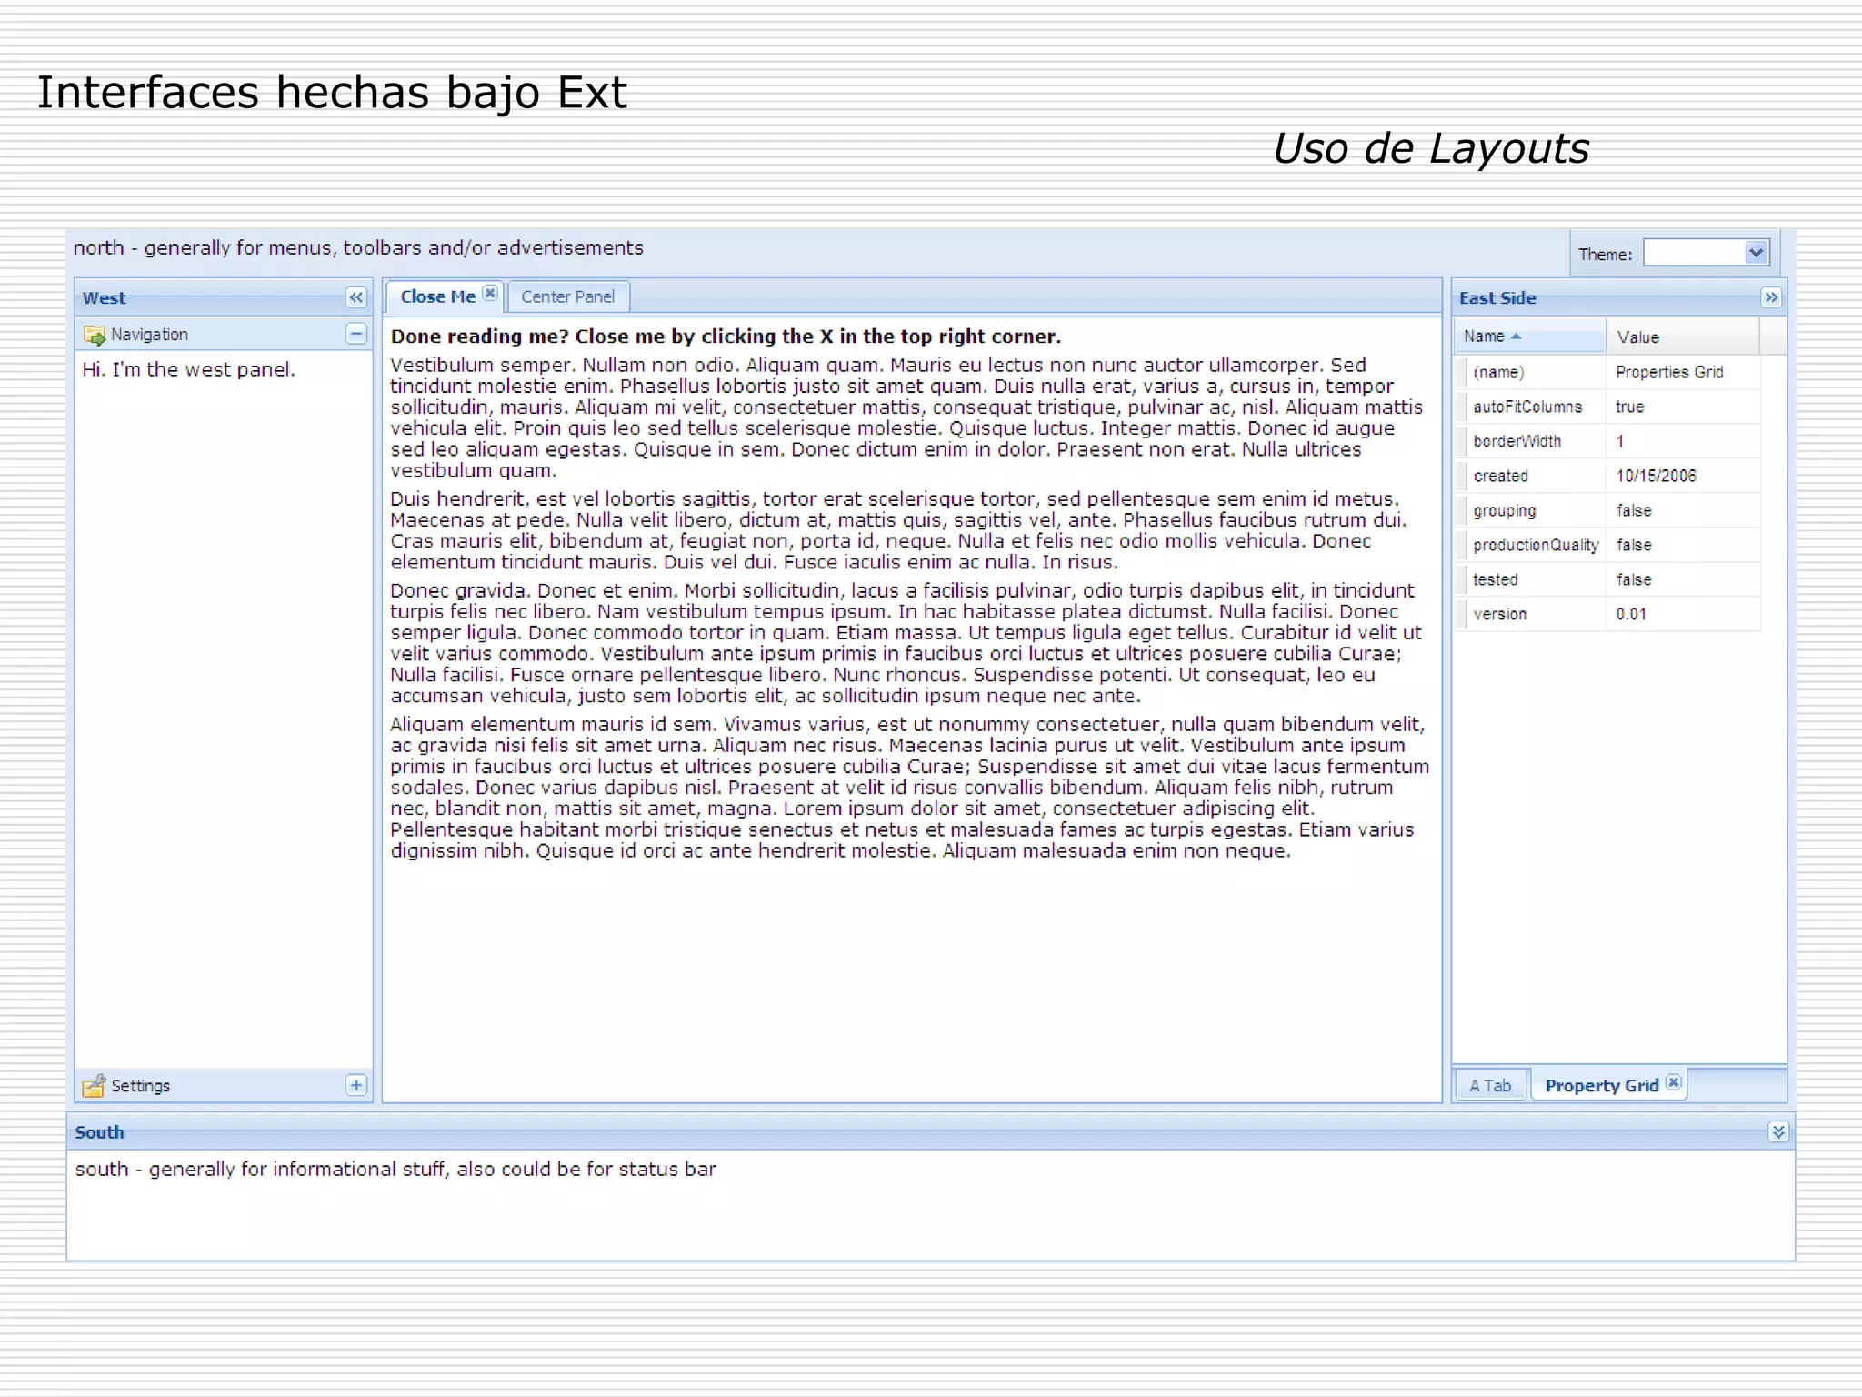The image size is (1862, 1397).
Task: Click the 'Hi. I'm the west panel.' text
Action: coord(188,369)
